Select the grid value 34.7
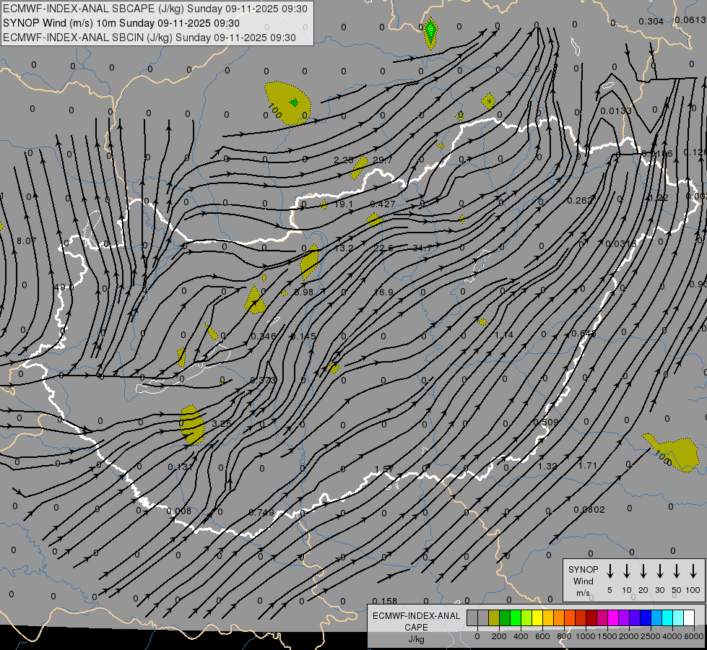The height and width of the screenshot is (650, 707). pyautogui.click(x=422, y=248)
